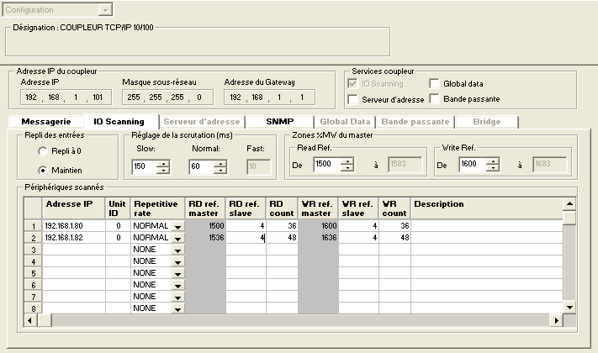Increase the Read Ref. start value
Image resolution: width=598 pixels, height=353 pixels.
(346, 162)
